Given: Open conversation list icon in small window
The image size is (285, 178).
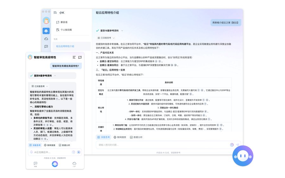Looking at the screenshot, I should pos(74,57).
